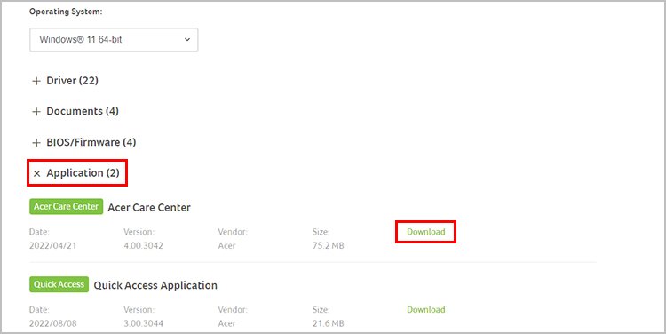Click date 2022/08/08

pyautogui.click(x=52, y=323)
